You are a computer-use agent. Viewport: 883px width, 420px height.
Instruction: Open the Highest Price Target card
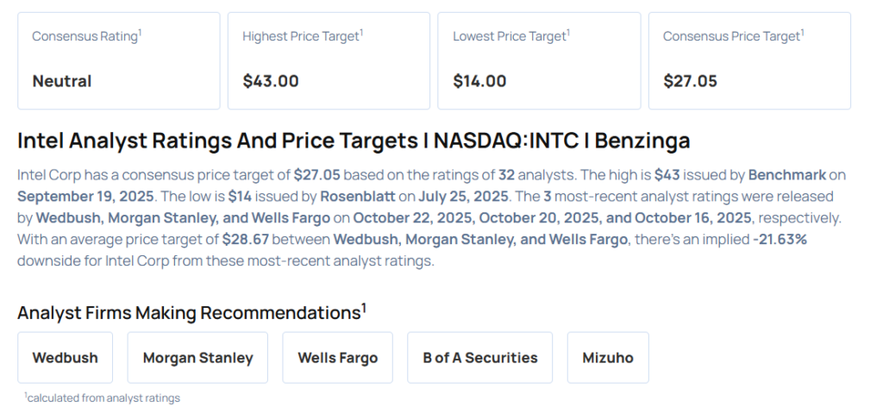(329, 60)
